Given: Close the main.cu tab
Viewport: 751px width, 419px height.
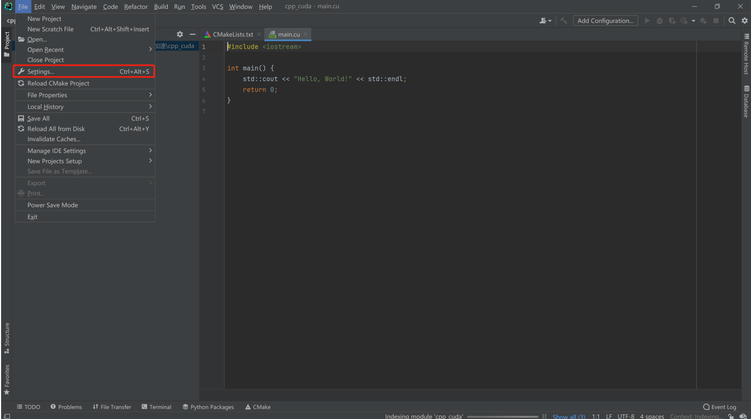Looking at the screenshot, I should pos(306,34).
